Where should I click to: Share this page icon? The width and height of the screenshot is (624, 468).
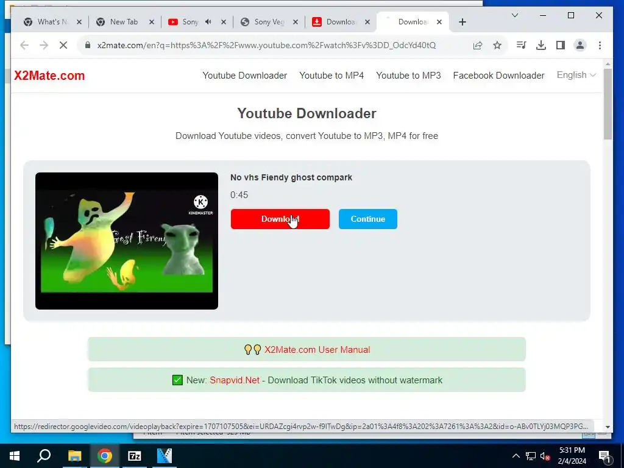point(478,45)
